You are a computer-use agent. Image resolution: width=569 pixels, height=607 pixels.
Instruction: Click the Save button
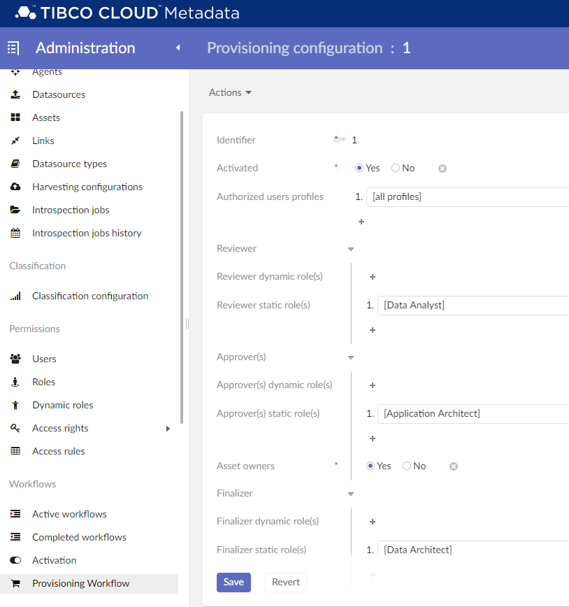(233, 582)
